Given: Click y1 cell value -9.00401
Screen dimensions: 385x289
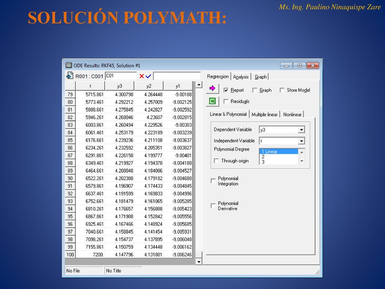Looking at the screenshot, I should (178, 155).
